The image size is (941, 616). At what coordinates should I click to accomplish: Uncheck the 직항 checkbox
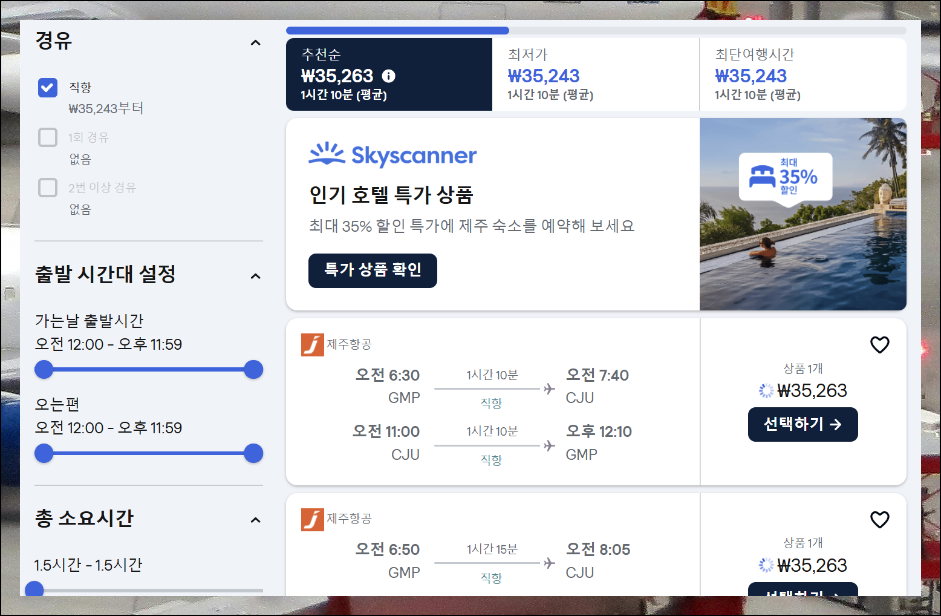[x=48, y=88]
